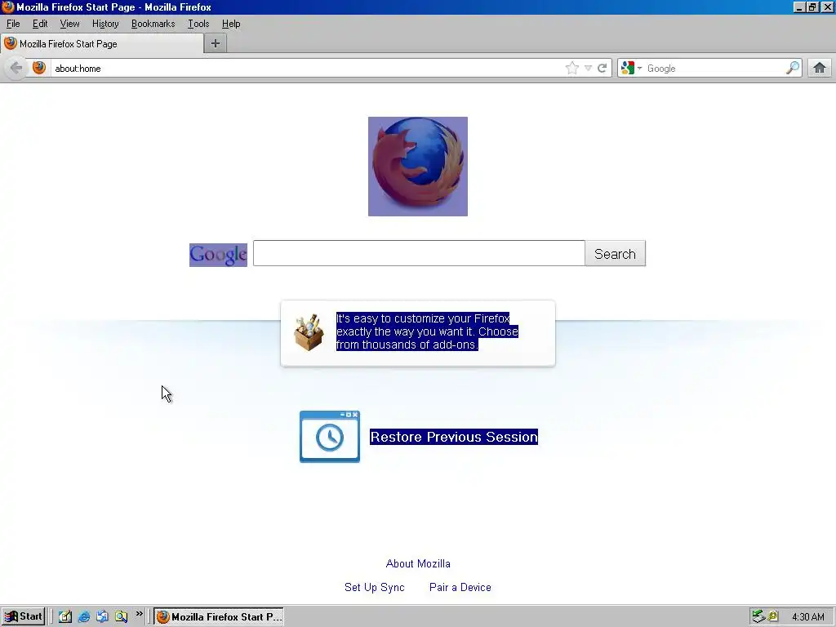Open the Tools menu
Image resolution: width=836 pixels, height=627 pixels.
(198, 24)
